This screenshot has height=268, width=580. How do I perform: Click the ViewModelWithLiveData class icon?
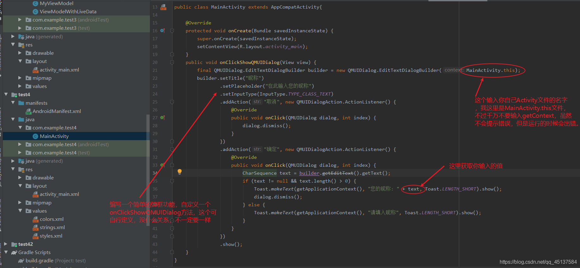pos(35,12)
